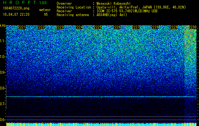The height and width of the screenshot is (126, 199).
Task: Click the HROFFT title text
Action: (20, 3)
